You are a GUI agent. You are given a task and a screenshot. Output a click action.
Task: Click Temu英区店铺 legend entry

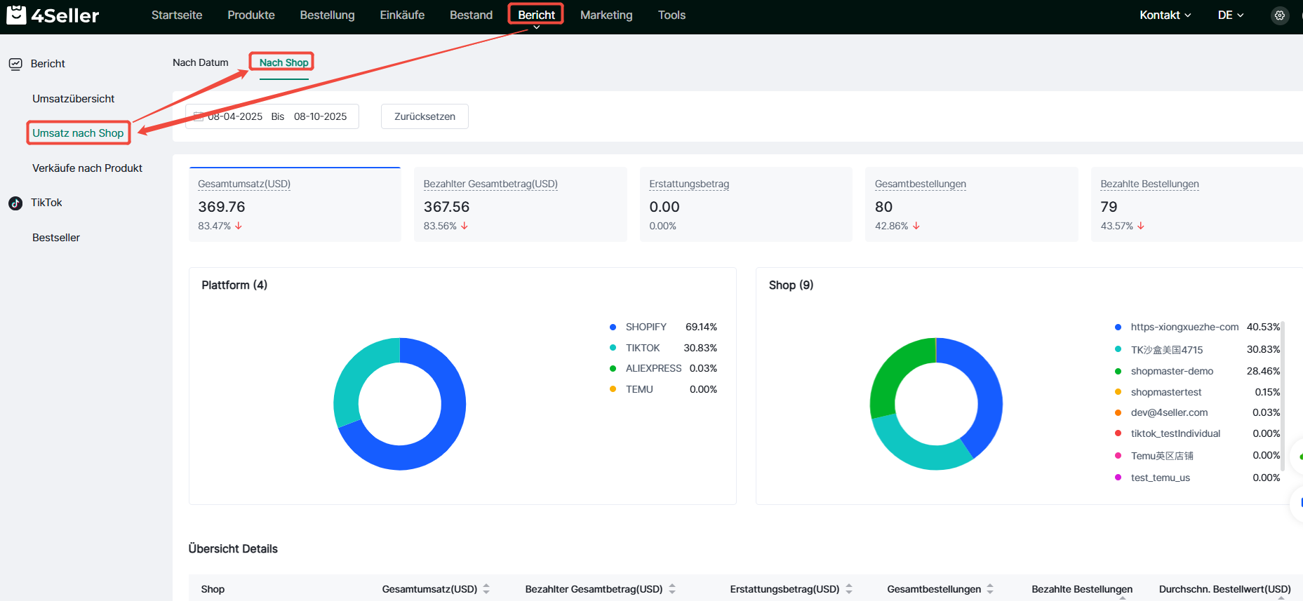[x=1162, y=455]
